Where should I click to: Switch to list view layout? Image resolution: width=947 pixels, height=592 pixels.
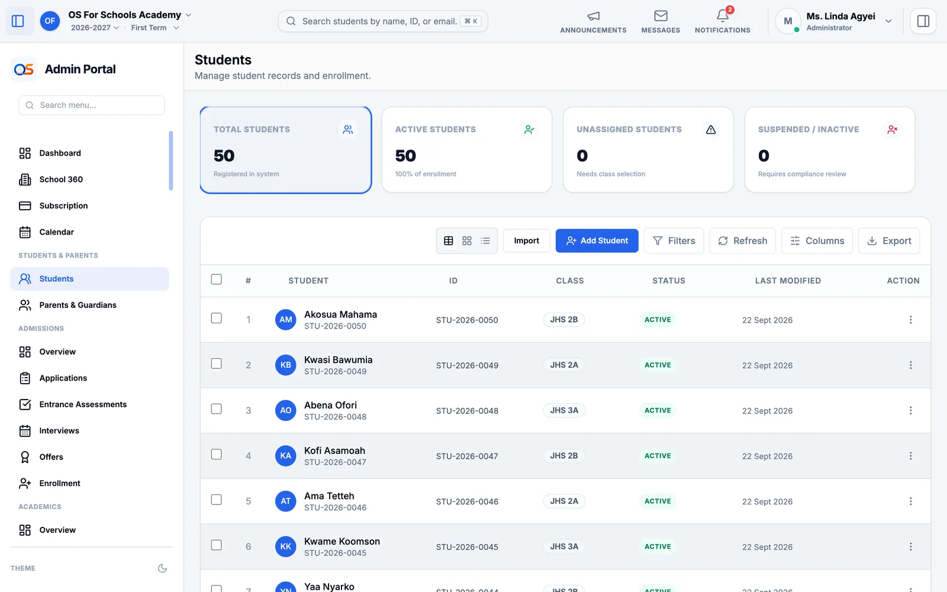pos(485,241)
